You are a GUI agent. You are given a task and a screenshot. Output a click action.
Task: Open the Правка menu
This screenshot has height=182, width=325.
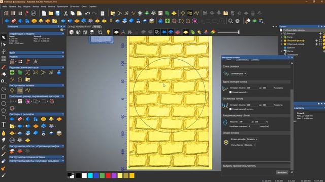pos(12,7)
